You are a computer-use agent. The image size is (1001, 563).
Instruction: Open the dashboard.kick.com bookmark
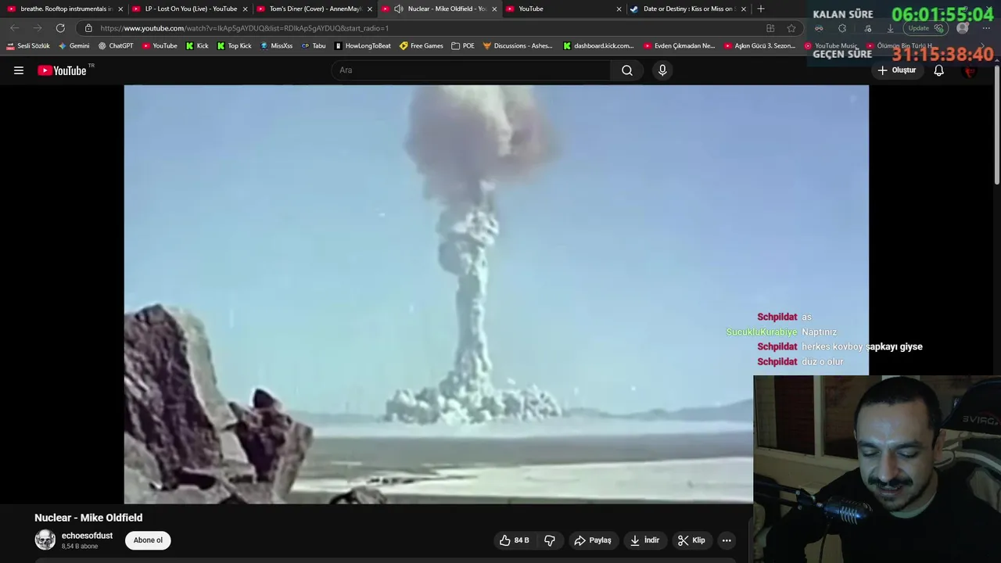[x=599, y=46]
